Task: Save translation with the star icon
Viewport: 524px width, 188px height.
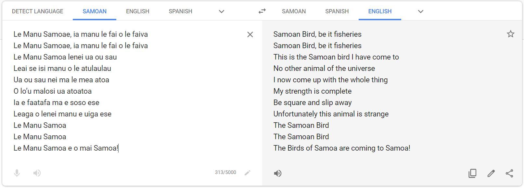Action: [510, 34]
